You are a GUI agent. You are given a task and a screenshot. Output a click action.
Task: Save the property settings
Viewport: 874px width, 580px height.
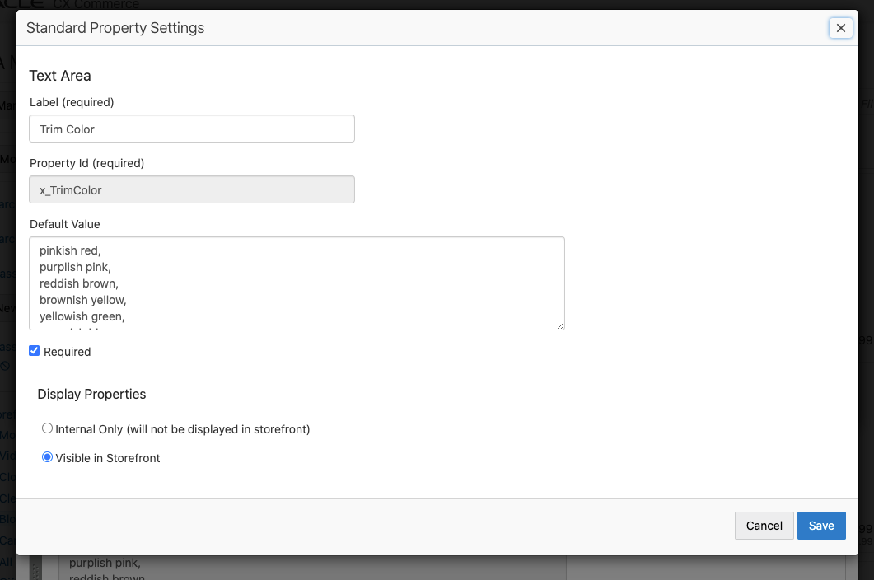820,526
